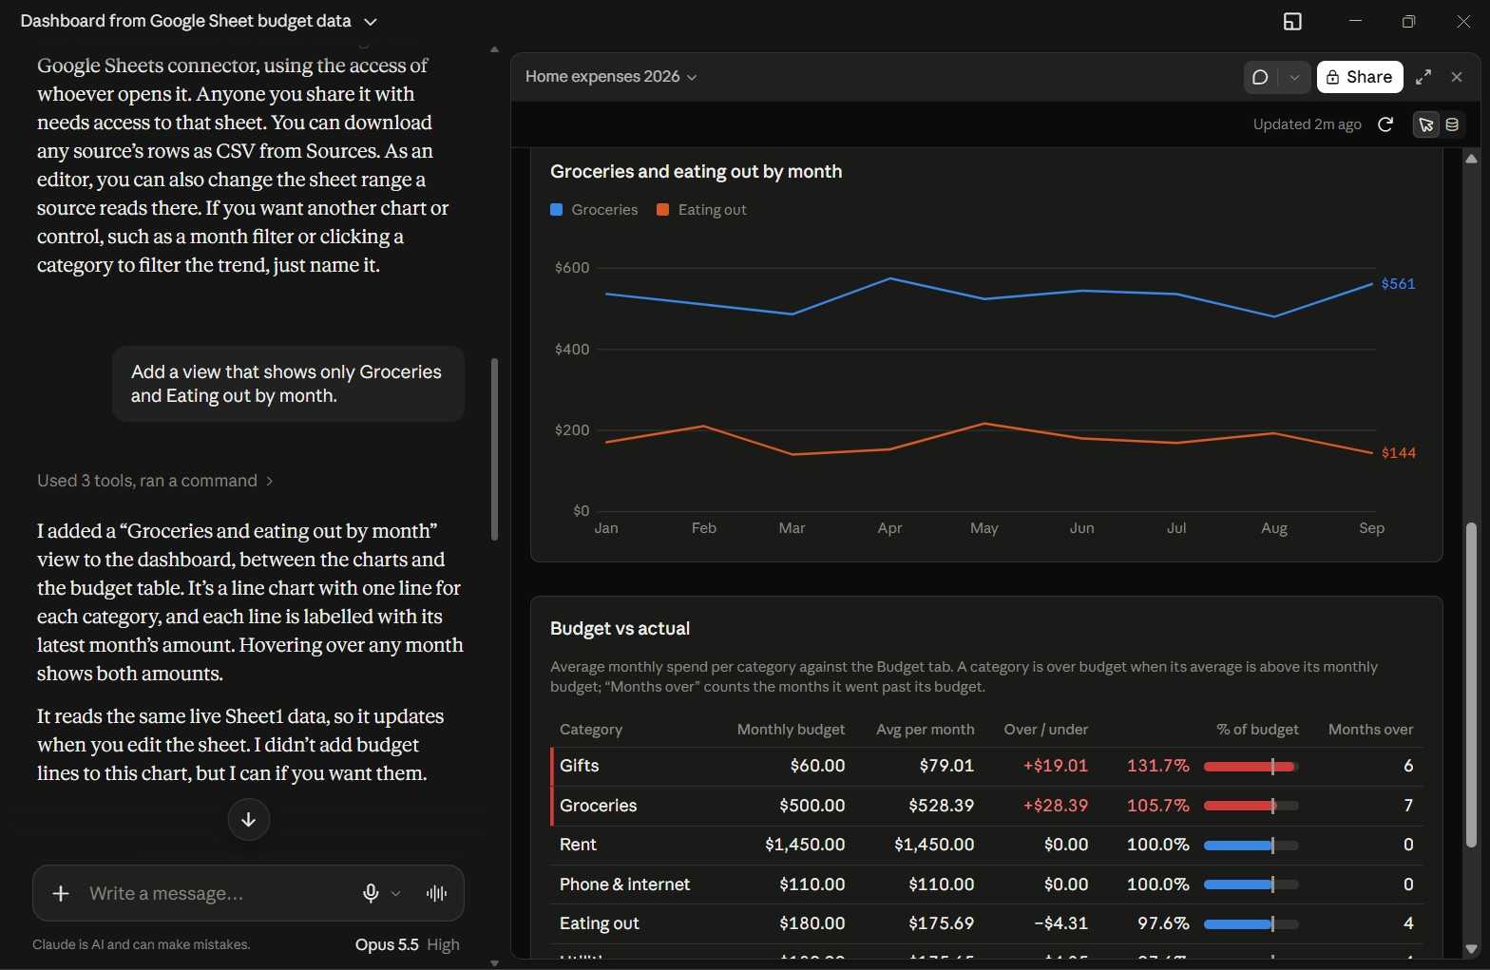Select the Eating out table row
The width and height of the screenshot is (1490, 970).
986,923
